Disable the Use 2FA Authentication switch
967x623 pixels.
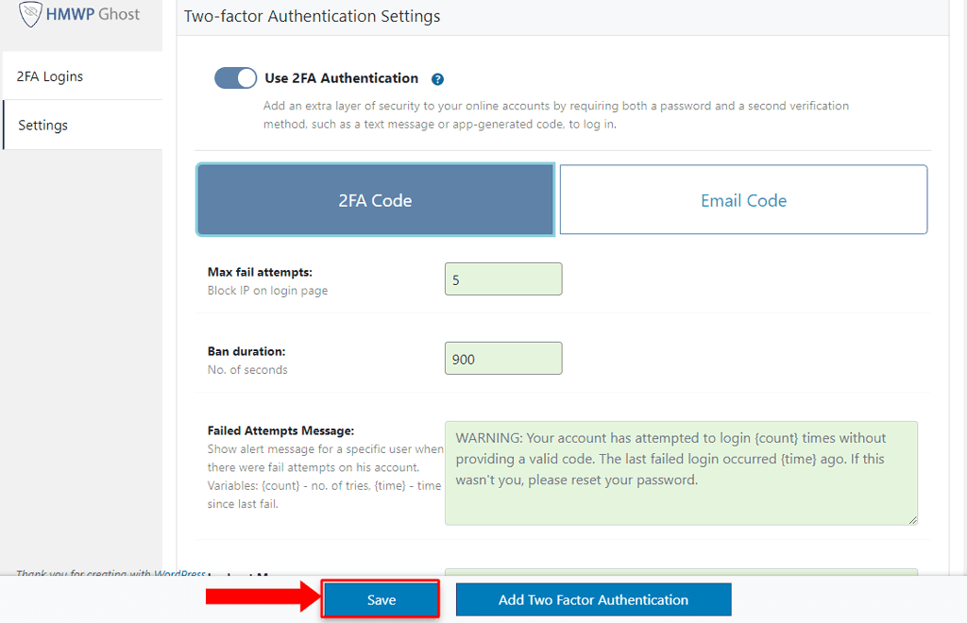[235, 78]
